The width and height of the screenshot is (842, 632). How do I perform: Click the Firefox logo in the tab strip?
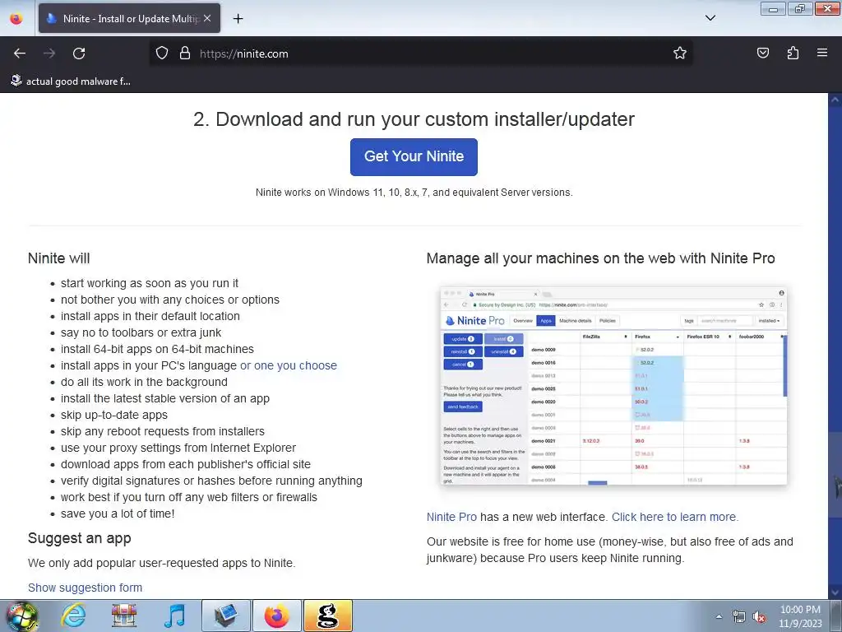[16, 18]
